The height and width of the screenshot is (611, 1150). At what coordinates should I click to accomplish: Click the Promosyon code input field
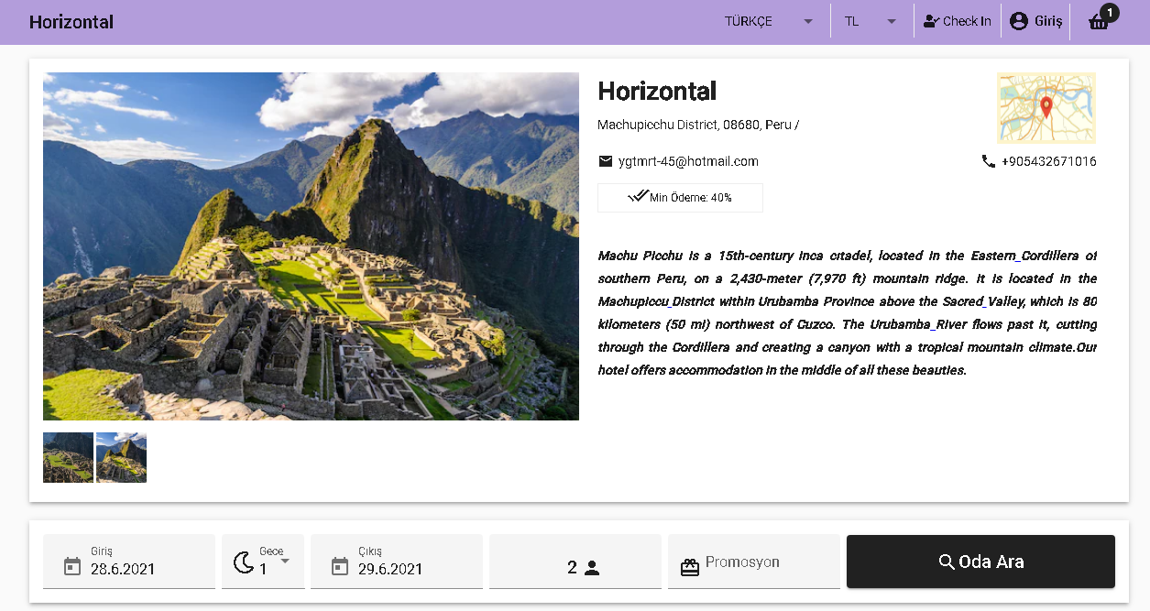pos(754,562)
